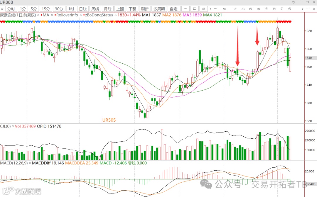This screenshot has height=197, width=317.
Task: Remove the zBoDongStatus indicator
Action: tap(115, 15)
